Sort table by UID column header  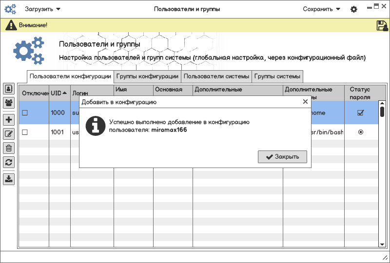58,93
